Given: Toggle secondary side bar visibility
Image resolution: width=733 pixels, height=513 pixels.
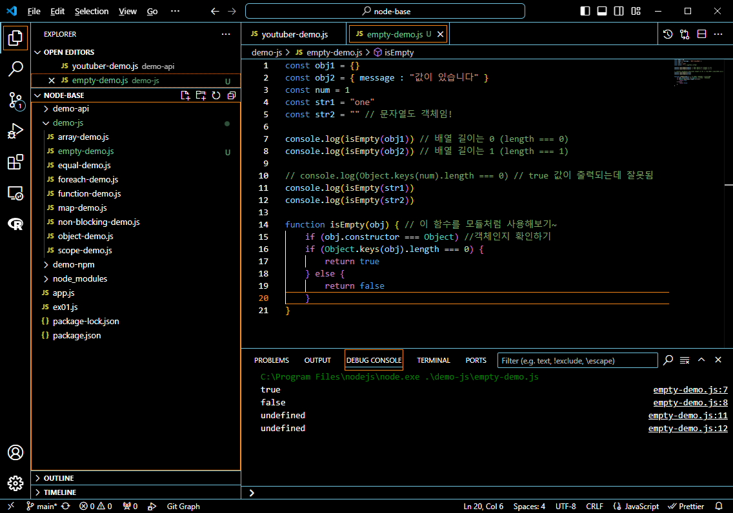Looking at the screenshot, I should pyautogui.click(x=619, y=11).
